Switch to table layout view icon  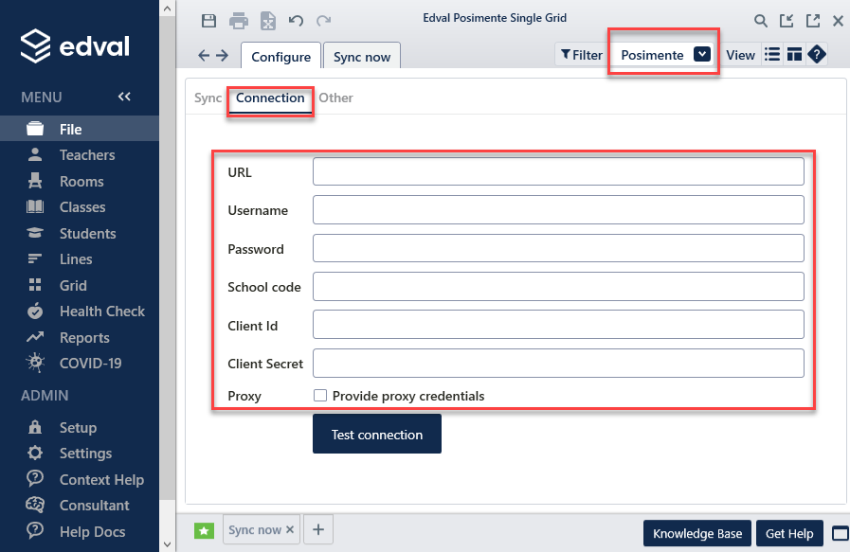[794, 54]
